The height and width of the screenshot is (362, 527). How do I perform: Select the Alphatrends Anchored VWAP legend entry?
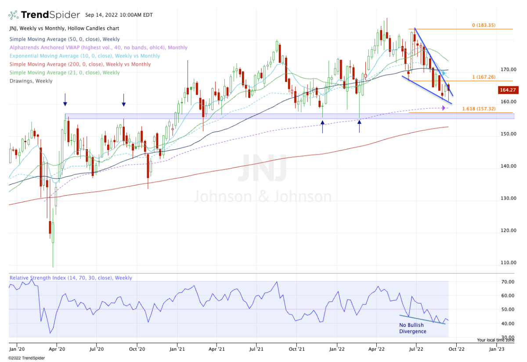[97, 48]
